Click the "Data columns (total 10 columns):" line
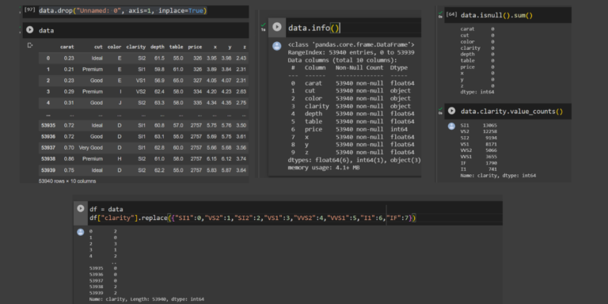The image size is (608, 304). point(342,60)
